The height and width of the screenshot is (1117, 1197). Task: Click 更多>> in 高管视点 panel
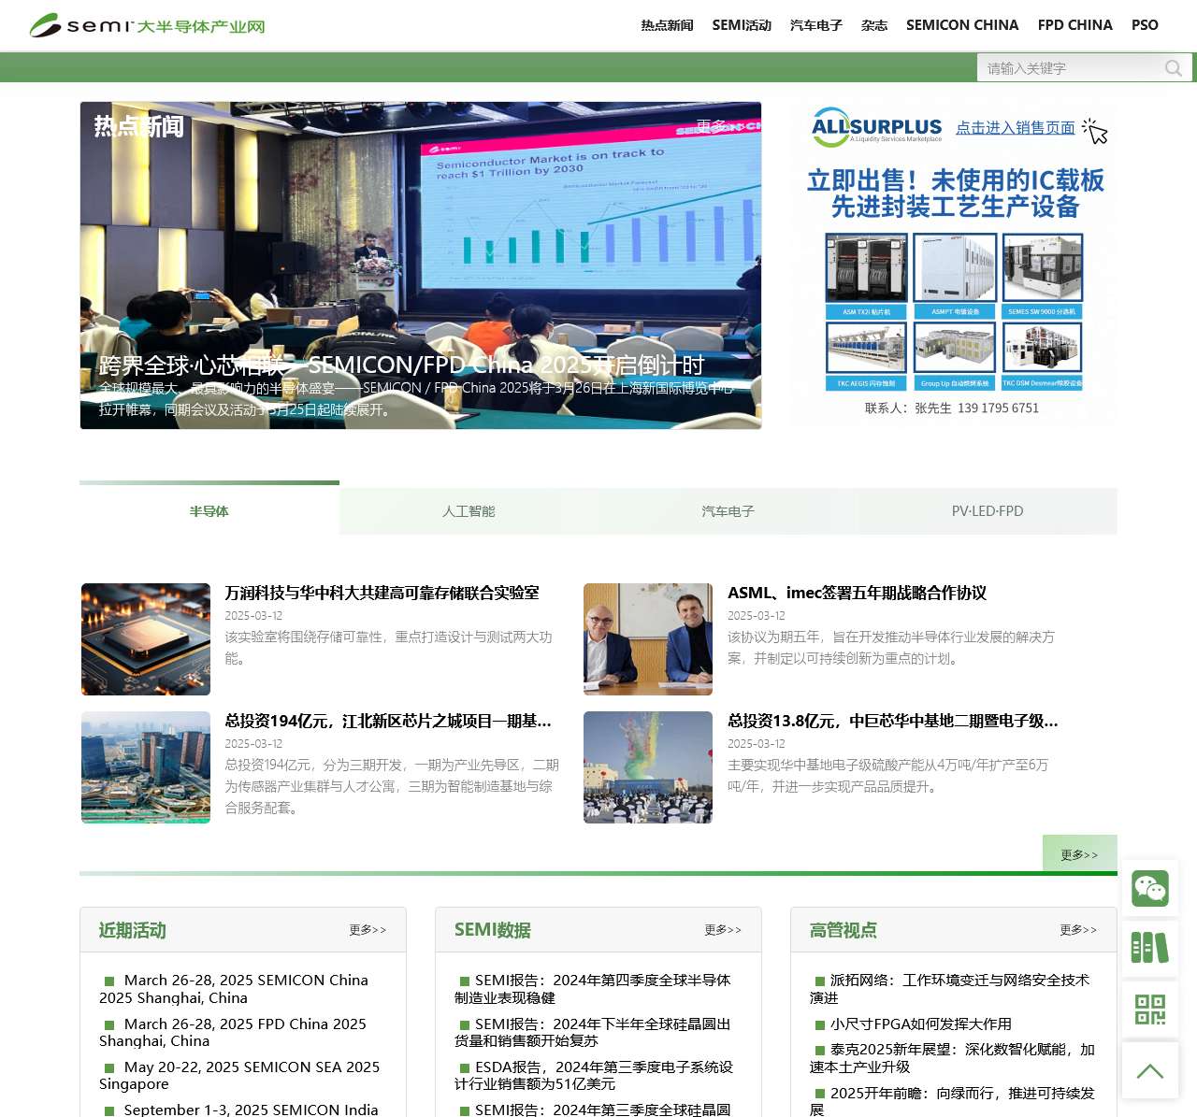pos(1078,930)
